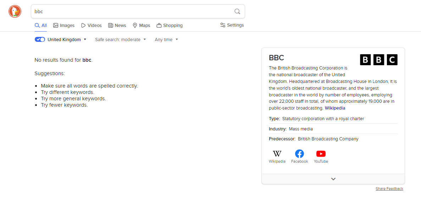Click the DuckDuckGo duck logo

coord(15,11)
